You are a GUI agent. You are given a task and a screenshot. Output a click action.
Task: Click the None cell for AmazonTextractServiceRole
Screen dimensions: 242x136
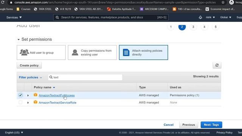click(173, 102)
